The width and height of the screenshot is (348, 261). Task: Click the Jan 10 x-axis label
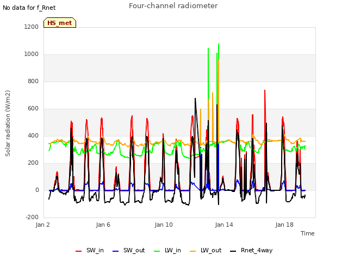164,225
